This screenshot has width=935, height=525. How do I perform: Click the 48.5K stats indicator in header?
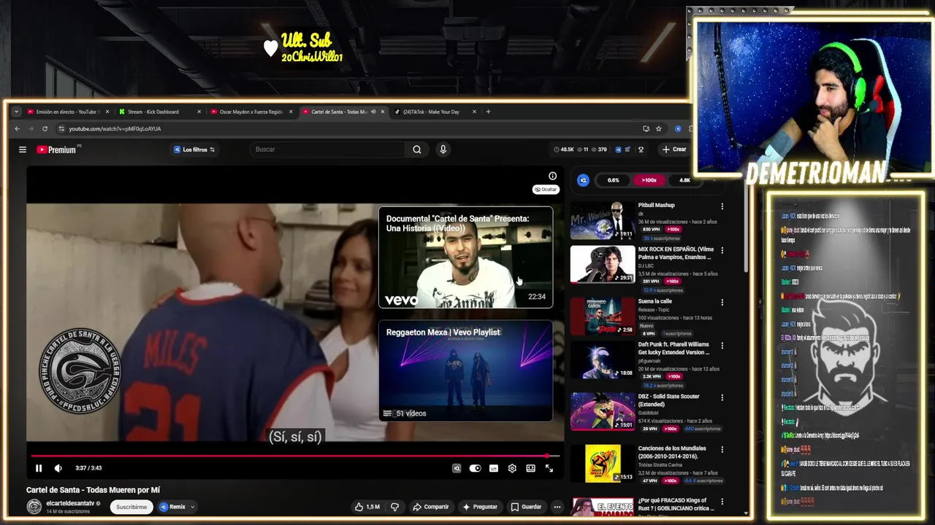click(x=564, y=149)
